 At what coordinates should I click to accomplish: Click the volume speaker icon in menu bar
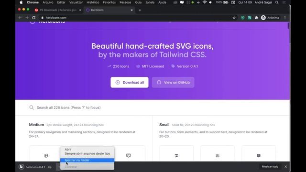click(210, 2)
